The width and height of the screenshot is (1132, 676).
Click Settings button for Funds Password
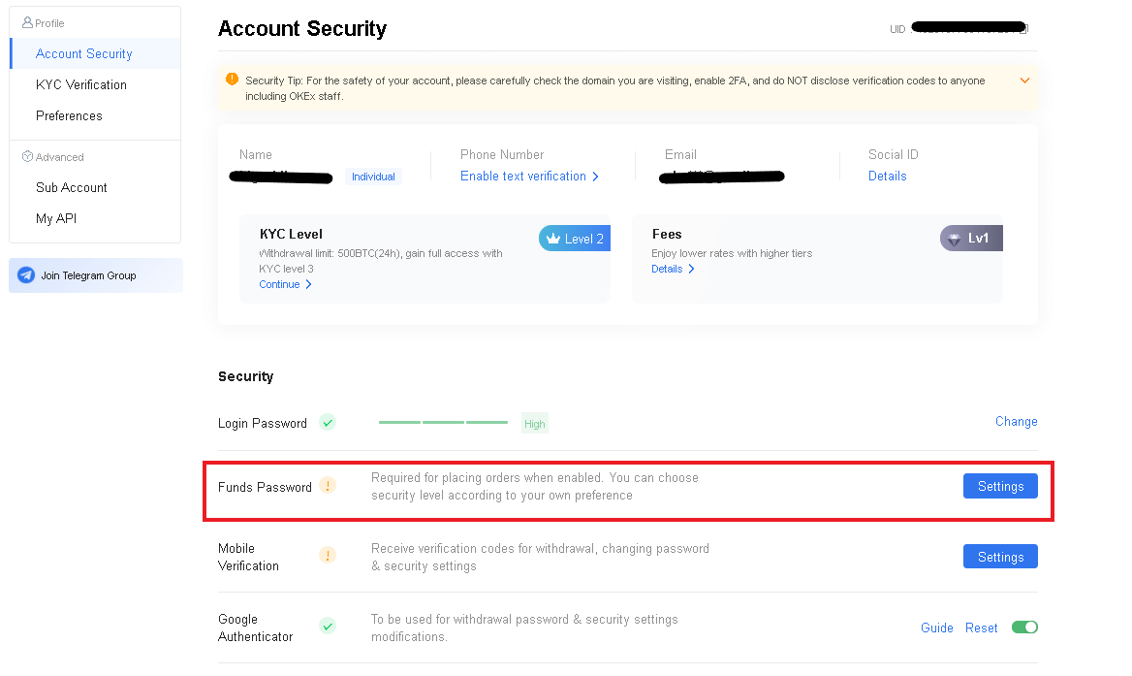point(1000,486)
